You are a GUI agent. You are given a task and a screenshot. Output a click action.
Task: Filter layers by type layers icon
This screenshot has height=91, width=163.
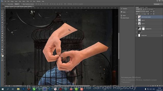(148, 9)
